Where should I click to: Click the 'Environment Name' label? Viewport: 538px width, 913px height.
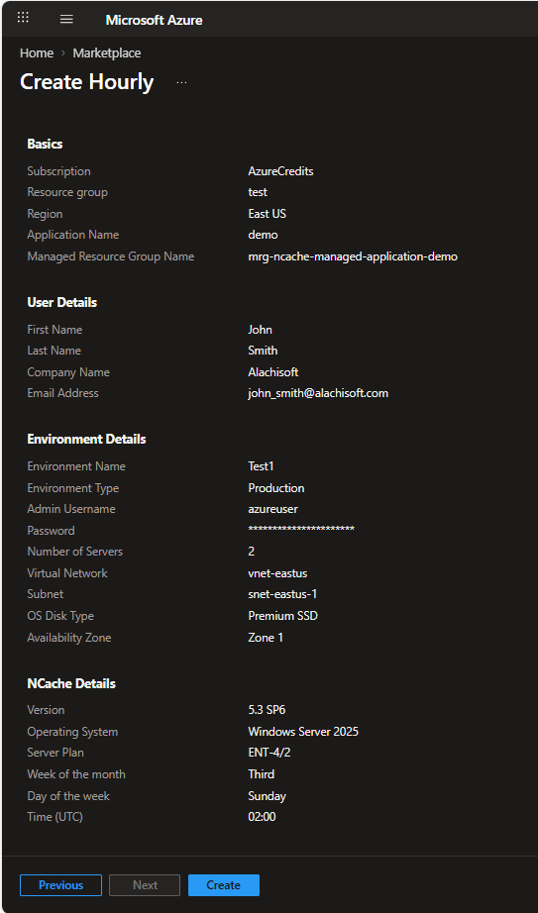point(76,466)
